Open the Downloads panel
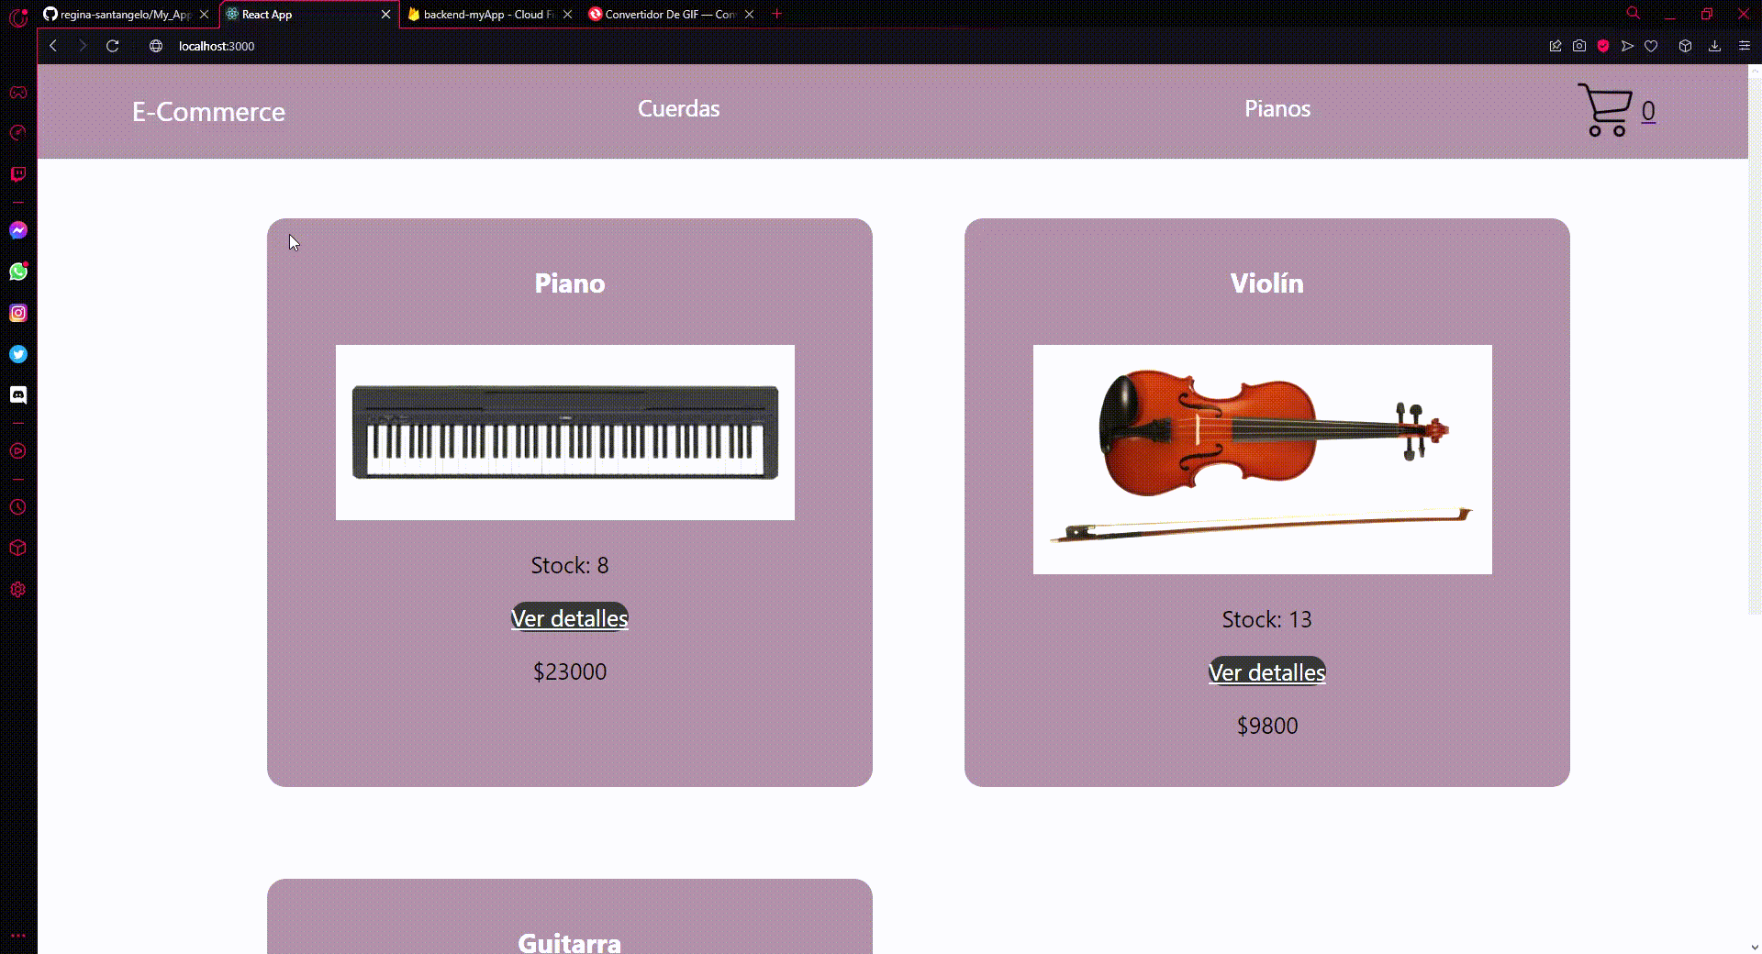The height and width of the screenshot is (954, 1762). tap(1715, 46)
